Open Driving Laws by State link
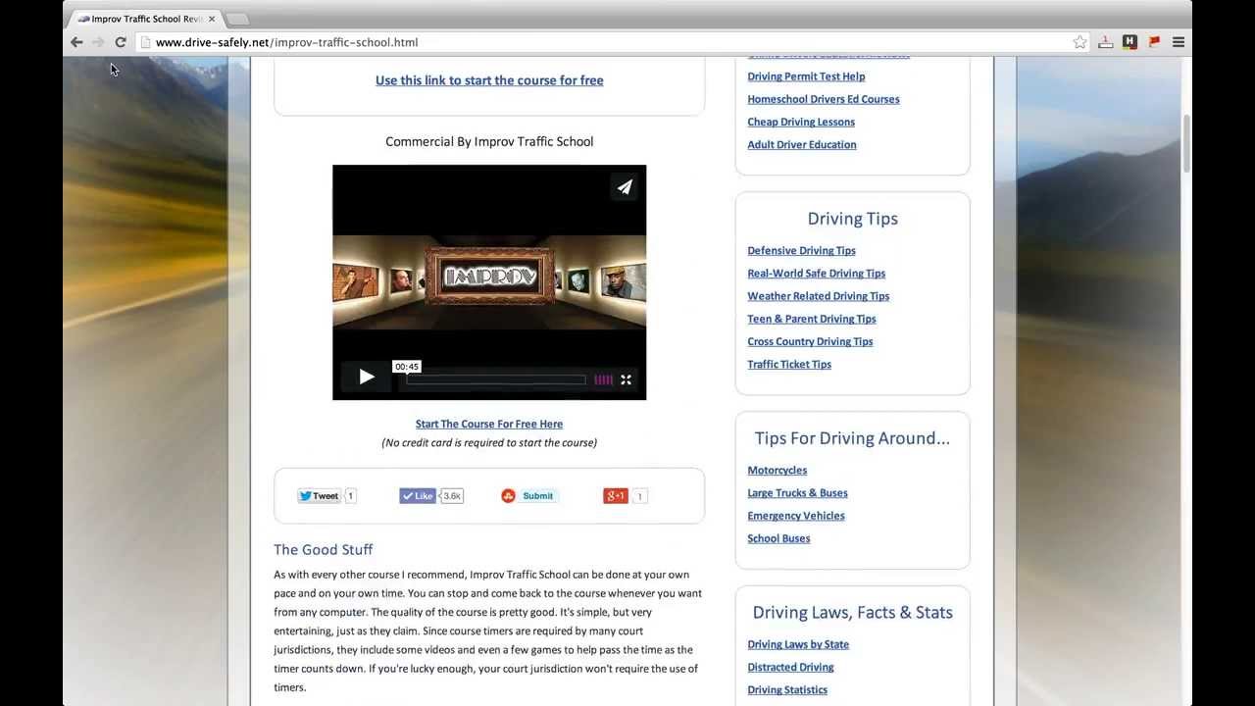The height and width of the screenshot is (706, 1255). [798, 644]
